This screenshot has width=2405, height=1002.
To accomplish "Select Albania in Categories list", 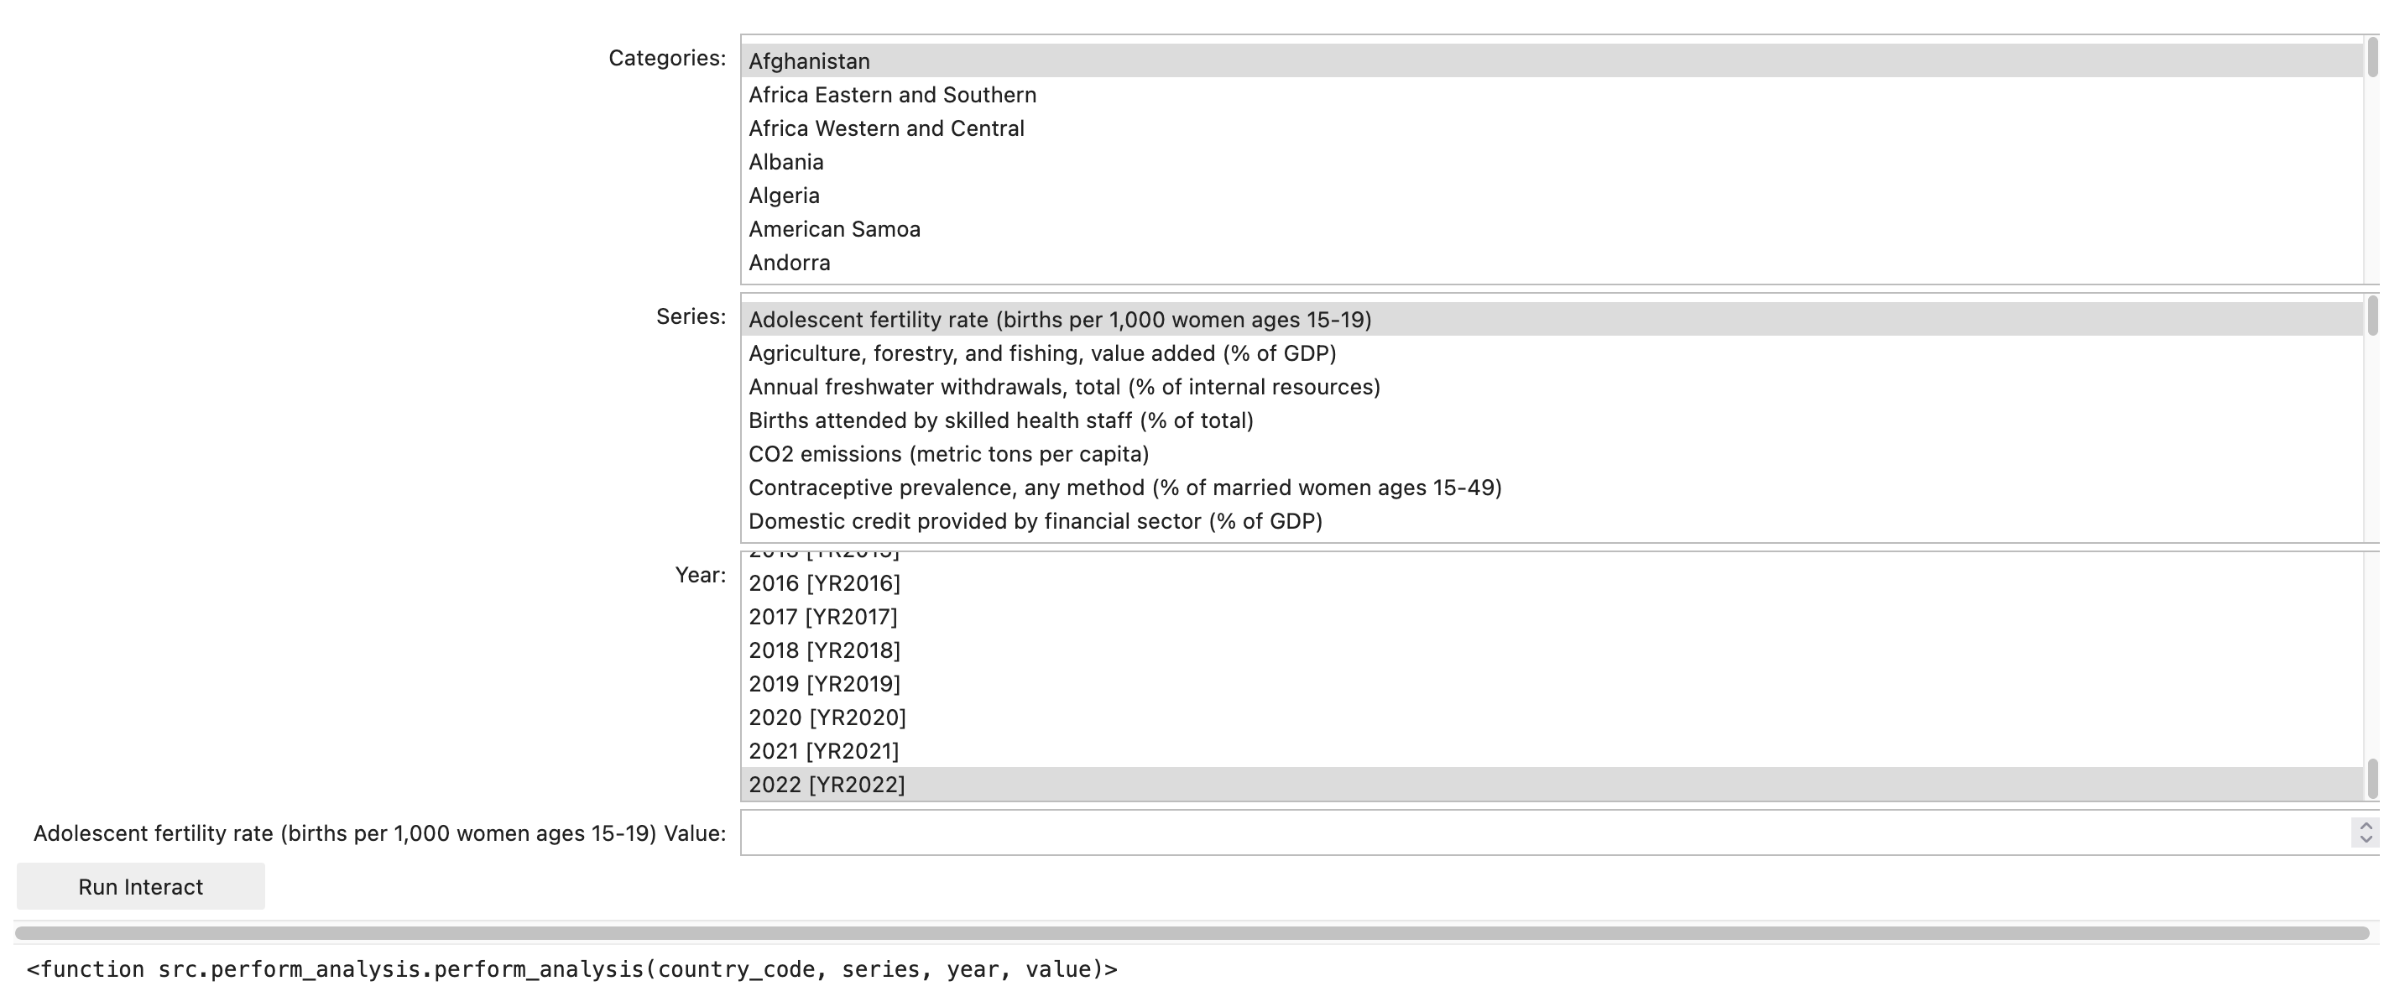I will [x=786, y=163].
